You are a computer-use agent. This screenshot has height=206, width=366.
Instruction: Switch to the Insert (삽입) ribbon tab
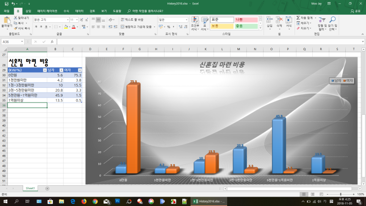click(x=28, y=11)
